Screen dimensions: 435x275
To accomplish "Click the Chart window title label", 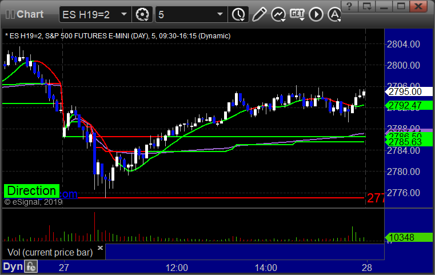I will pyautogui.click(x=30, y=14).
